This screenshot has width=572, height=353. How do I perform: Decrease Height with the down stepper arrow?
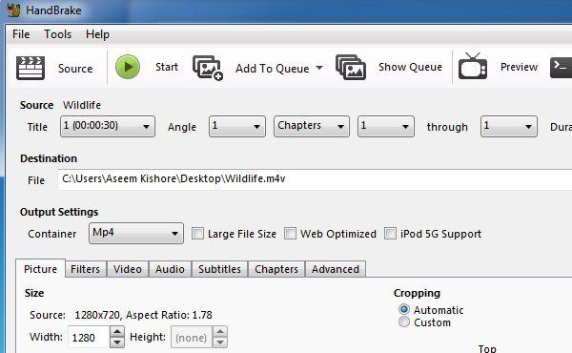220,343
